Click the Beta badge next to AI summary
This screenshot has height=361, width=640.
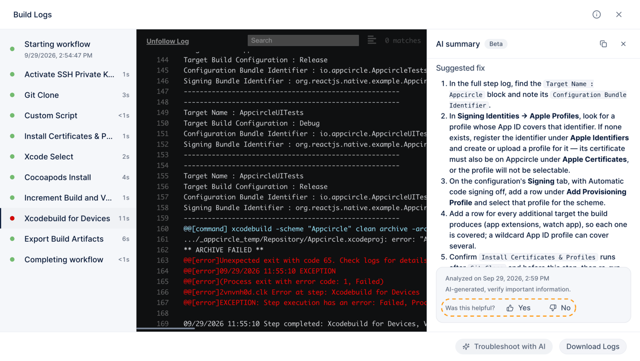[x=496, y=44]
